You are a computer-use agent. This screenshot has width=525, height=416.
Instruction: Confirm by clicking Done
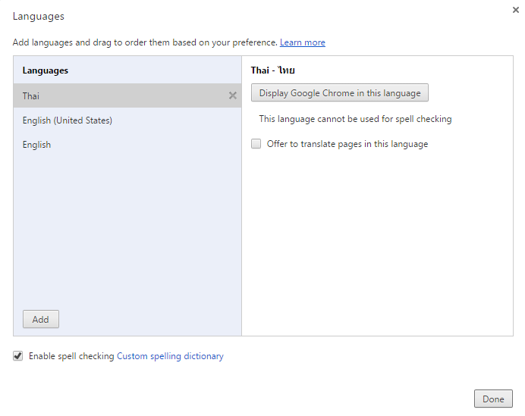(493, 399)
